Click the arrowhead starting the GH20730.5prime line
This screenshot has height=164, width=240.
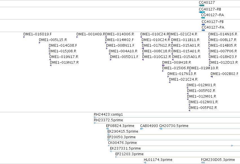coord(161,129)
